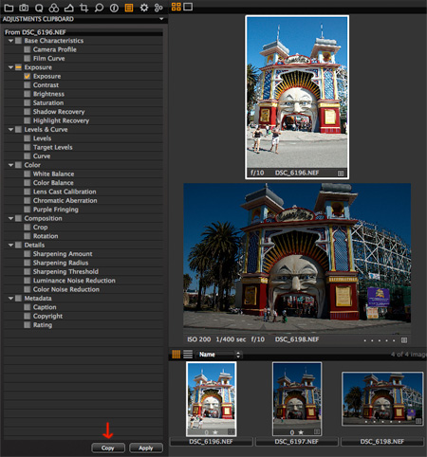Click the DSC_6197.NEF filename label
This screenshot has height=457, width=427.
297,442
